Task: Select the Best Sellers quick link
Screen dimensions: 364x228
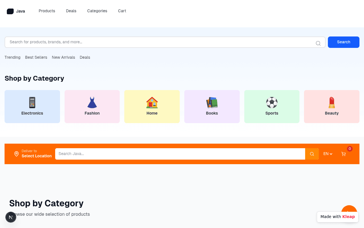Action: pos(36,57)
